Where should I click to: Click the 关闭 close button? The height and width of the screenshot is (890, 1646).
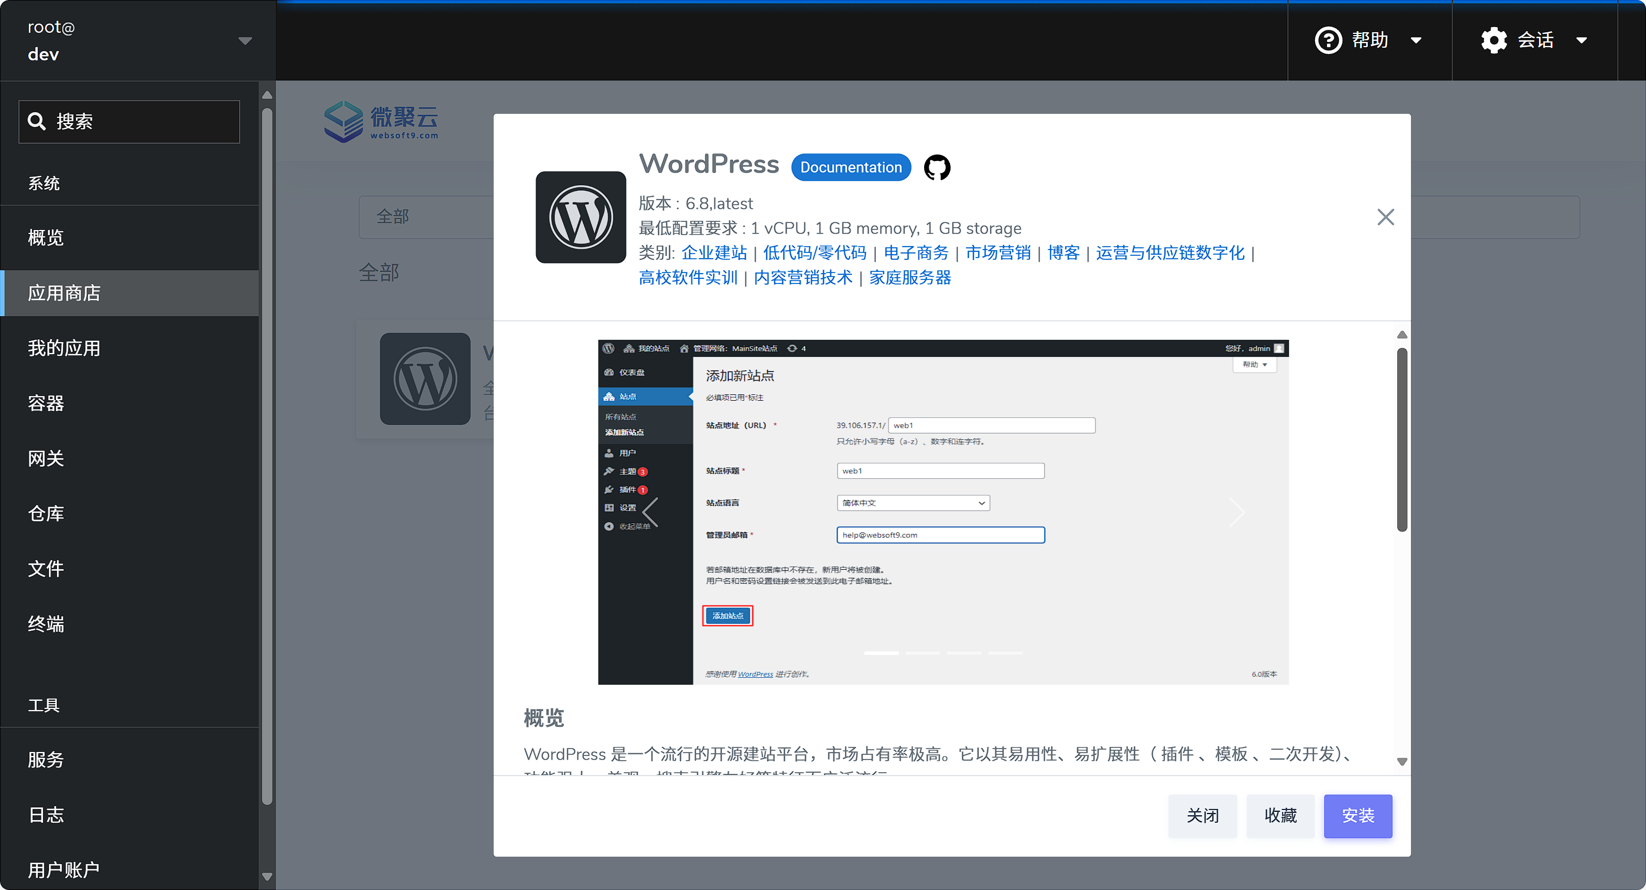click(x=1202, y=816)
